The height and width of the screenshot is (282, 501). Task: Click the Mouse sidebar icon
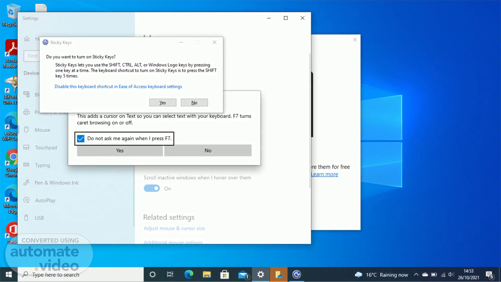point(26,130)
